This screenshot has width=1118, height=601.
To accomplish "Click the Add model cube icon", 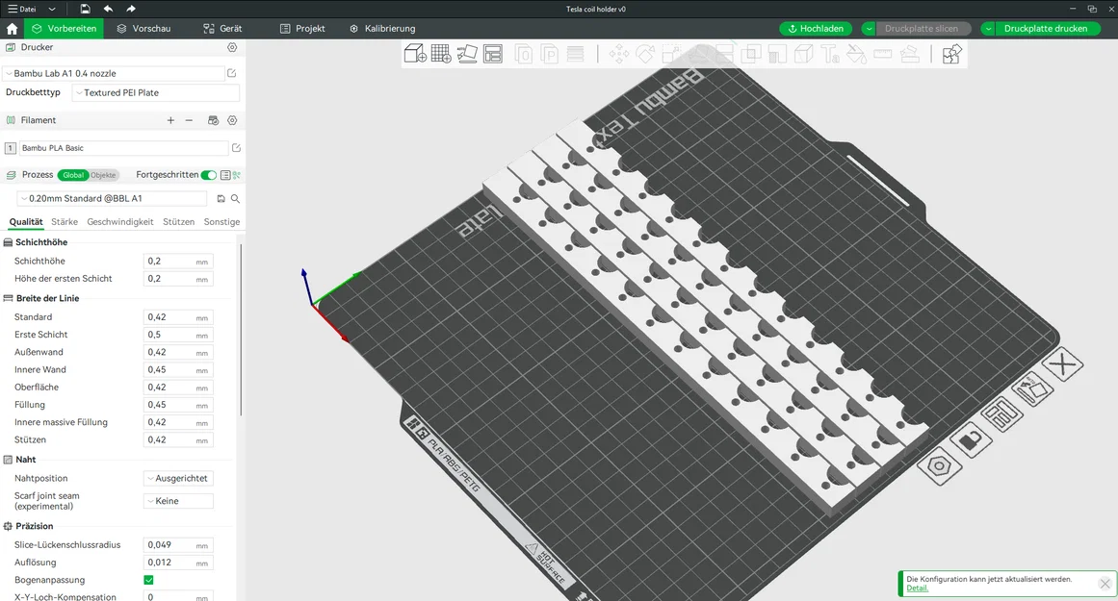I will [x=415, y=54].
